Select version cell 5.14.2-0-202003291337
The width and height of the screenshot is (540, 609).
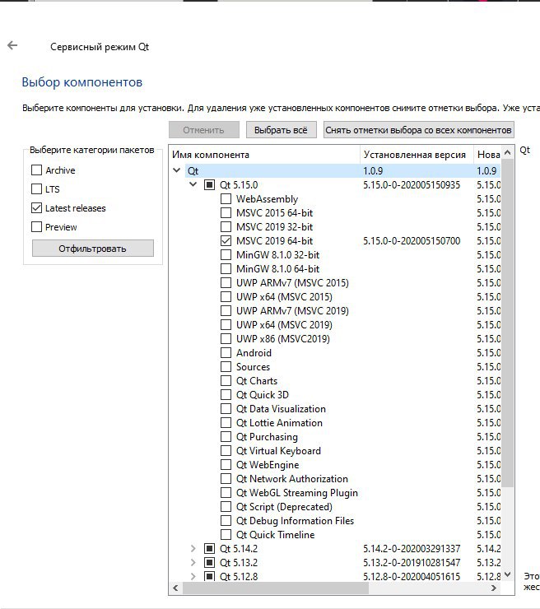click(412, 548)
